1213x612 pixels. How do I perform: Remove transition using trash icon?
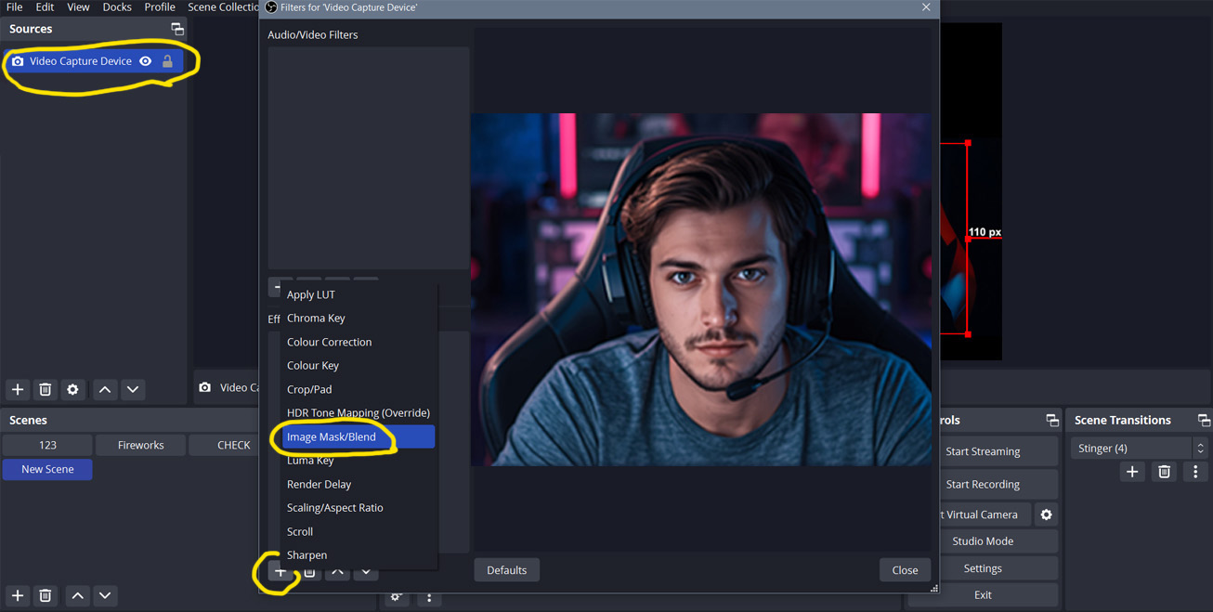click(x=1164, y=473)
